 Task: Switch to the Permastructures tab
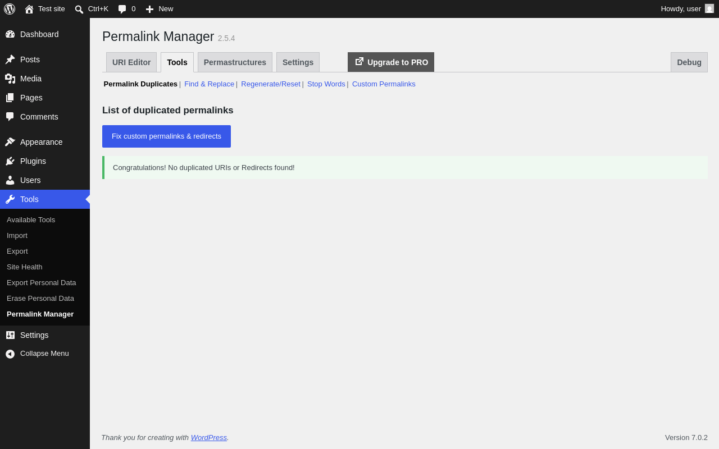point(235,62)
